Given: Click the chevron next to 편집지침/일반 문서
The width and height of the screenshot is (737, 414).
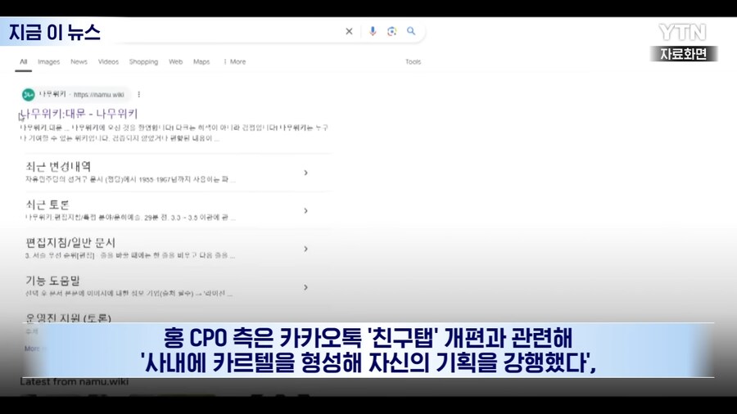Looking at the screenshot, I should 305,249.
